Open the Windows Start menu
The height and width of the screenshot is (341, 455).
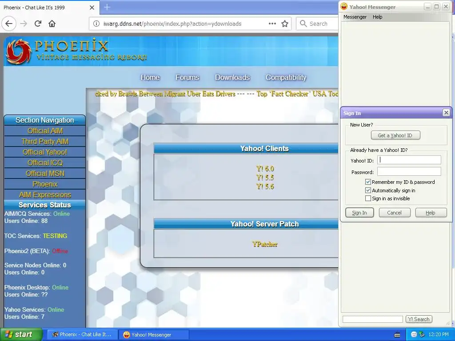pyautogui.click(x=21, y=334)
